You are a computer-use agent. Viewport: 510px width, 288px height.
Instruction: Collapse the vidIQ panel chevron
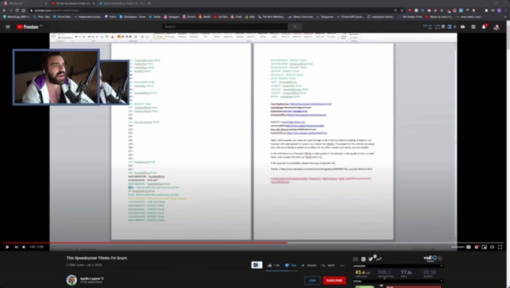coord(439,258)
